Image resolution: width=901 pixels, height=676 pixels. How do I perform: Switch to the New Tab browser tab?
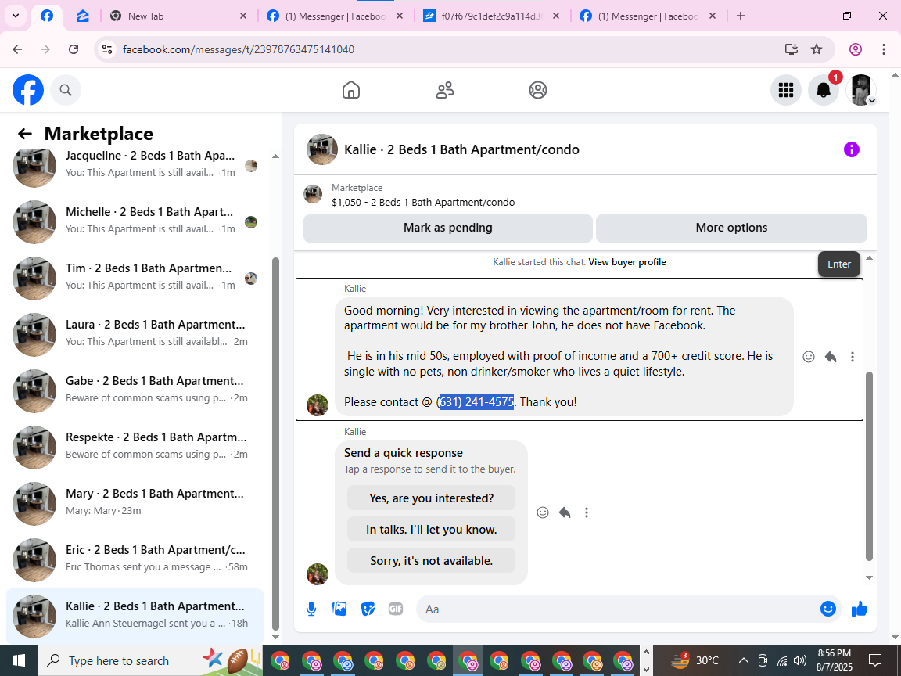point(178,16)
